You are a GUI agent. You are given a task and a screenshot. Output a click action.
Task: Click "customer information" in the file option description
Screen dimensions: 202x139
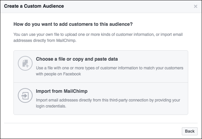tap(115, 68)
